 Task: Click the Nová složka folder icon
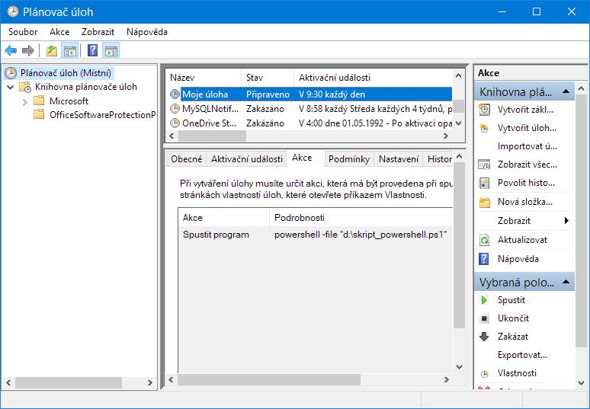point(485,203)
